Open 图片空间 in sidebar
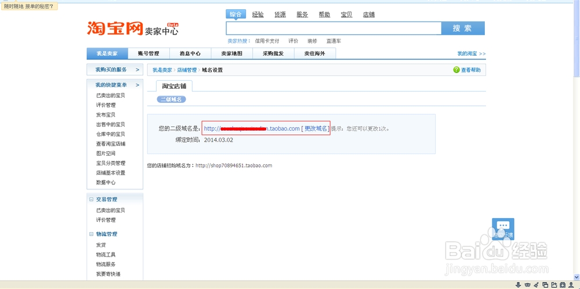 tap(106, 153)
